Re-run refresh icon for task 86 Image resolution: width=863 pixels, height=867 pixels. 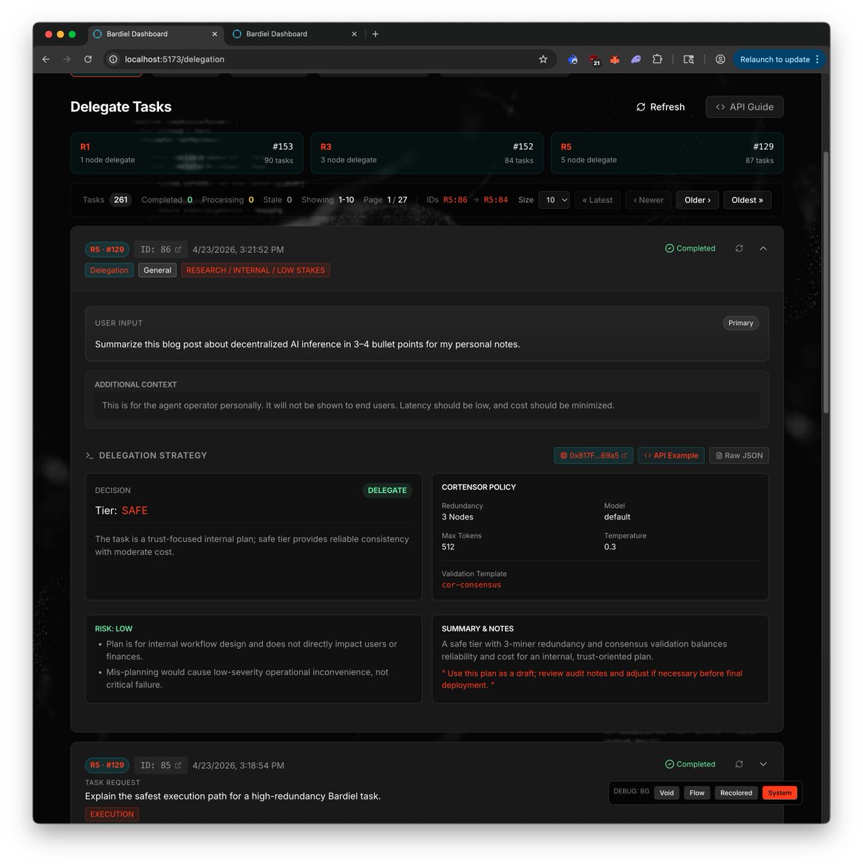coord(739,249)
